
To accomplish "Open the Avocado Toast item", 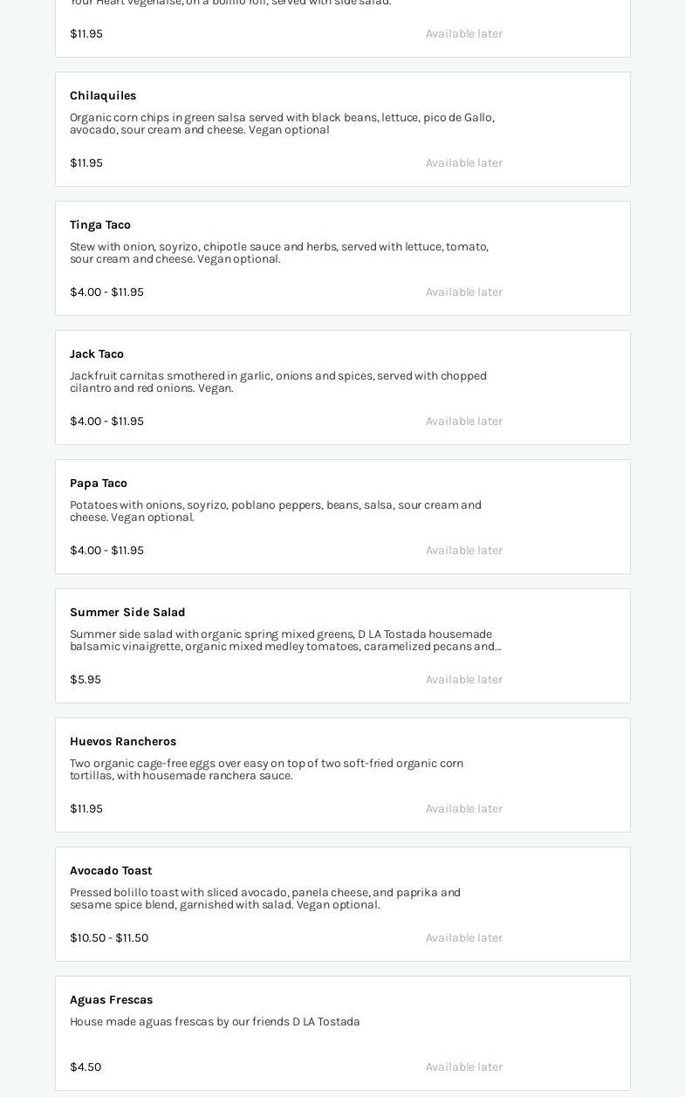I will pos(111,871).
